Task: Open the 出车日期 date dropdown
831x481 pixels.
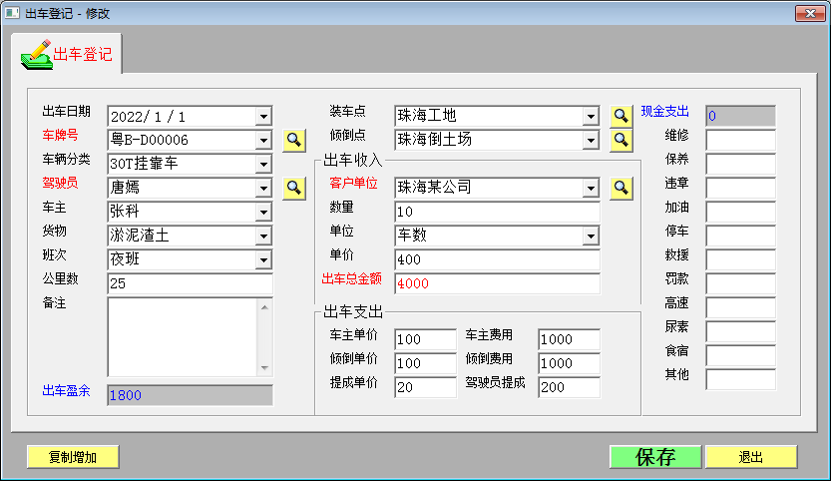Action: point(263,116)
